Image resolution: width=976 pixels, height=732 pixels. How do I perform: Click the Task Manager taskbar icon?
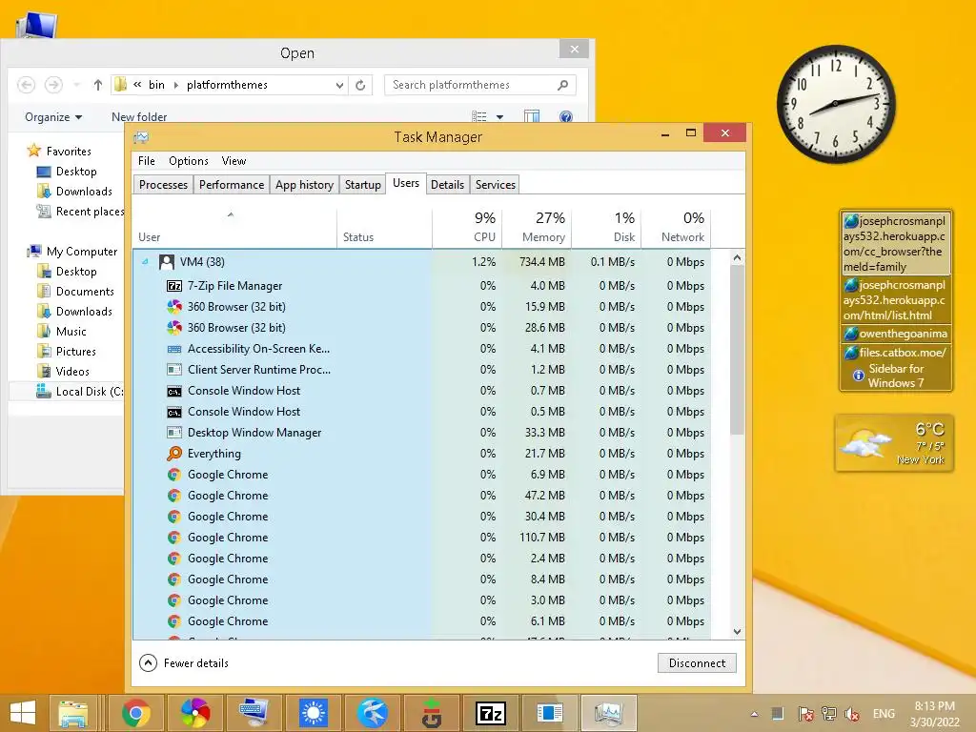tap(609, 713)
